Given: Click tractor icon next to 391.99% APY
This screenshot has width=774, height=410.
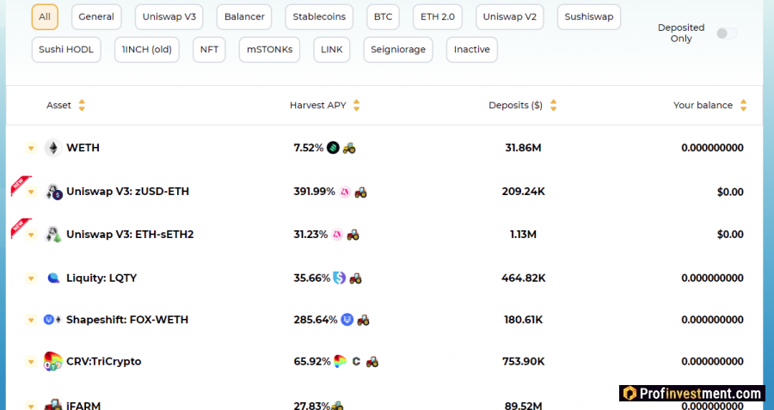Looking at the screenshot, I should (x=360, y=192).
